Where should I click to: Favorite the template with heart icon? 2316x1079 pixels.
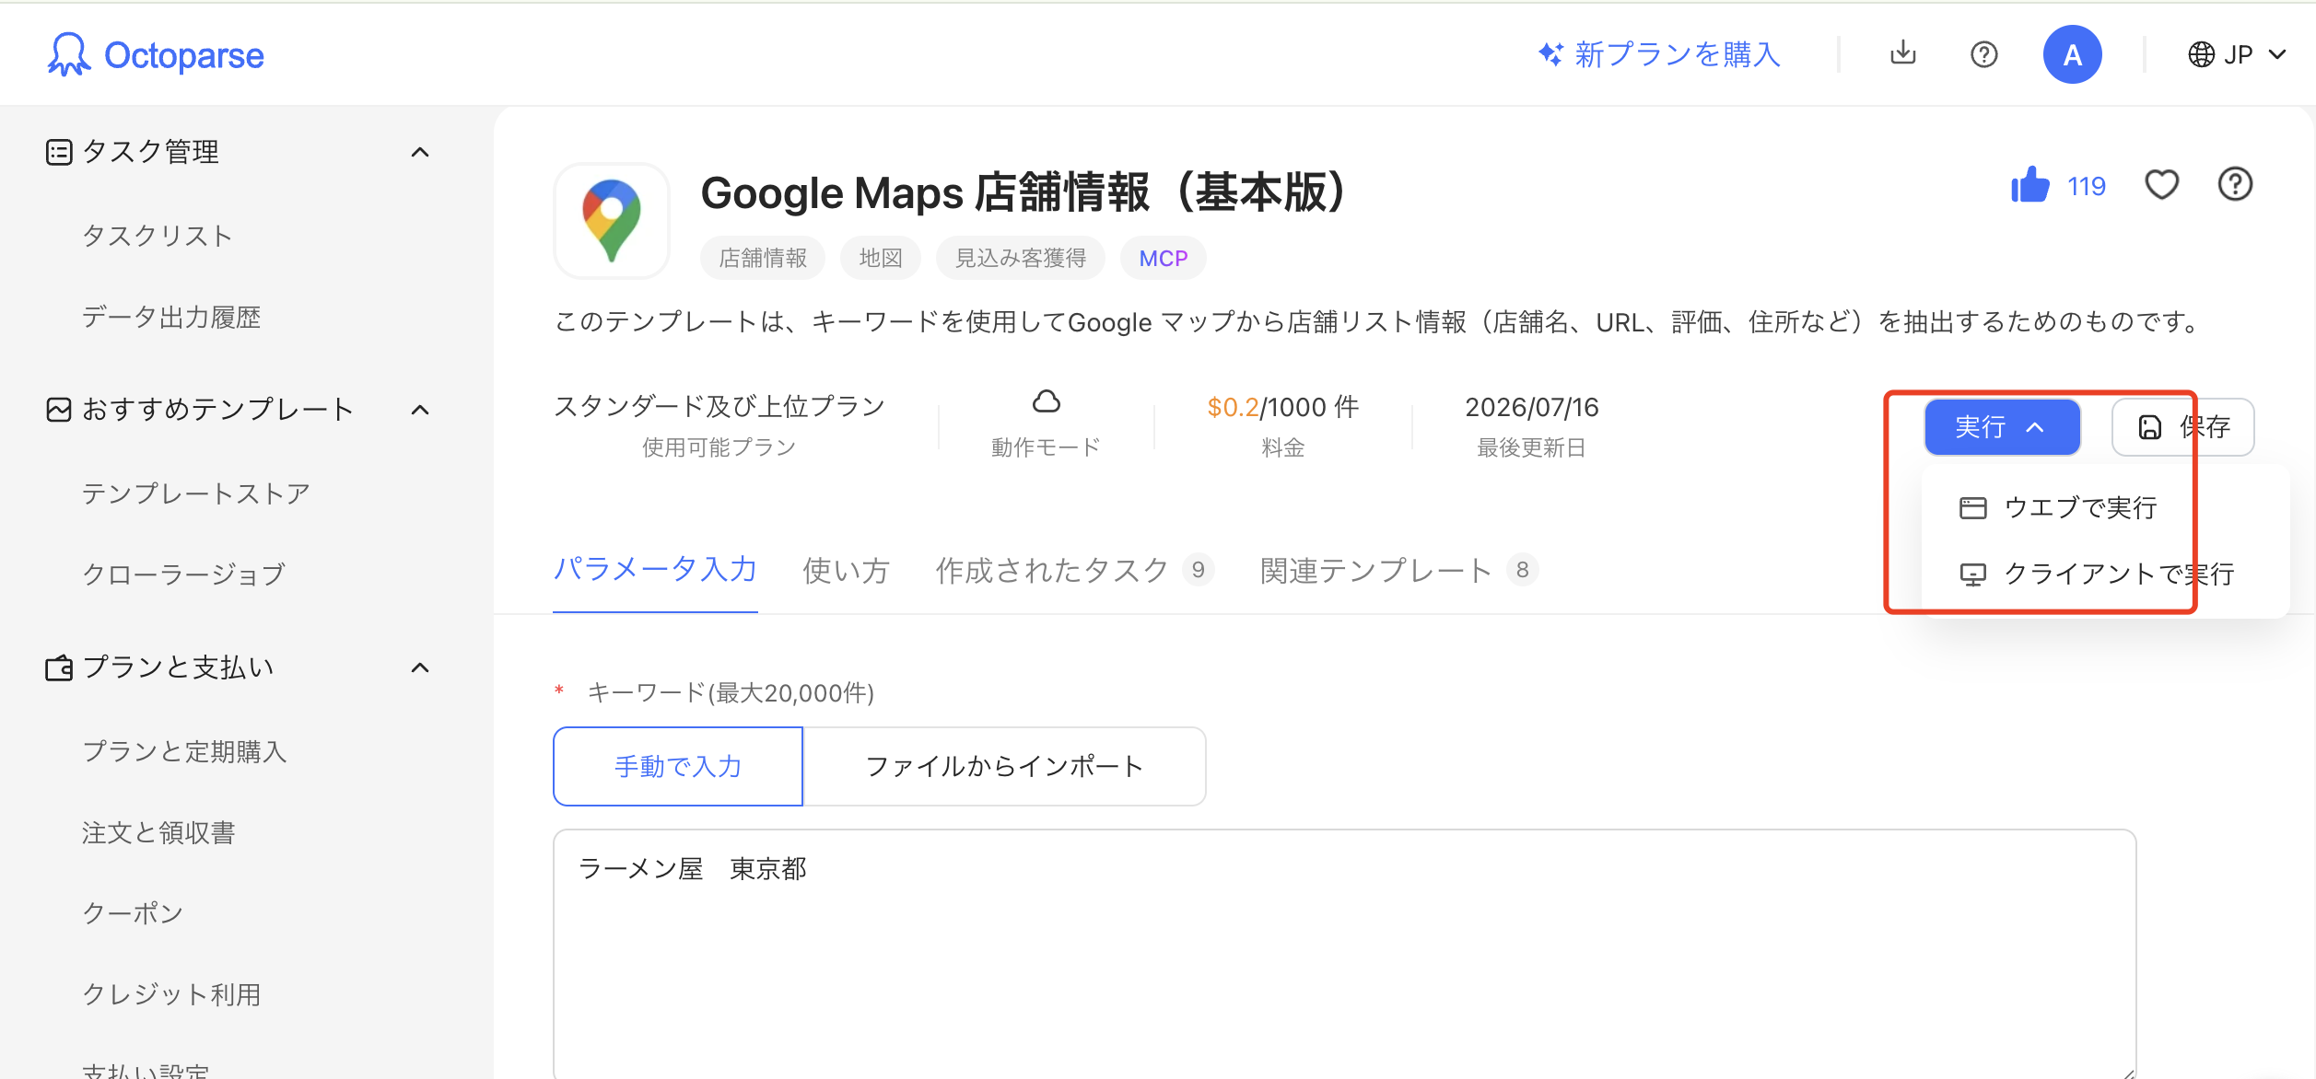2161,185
